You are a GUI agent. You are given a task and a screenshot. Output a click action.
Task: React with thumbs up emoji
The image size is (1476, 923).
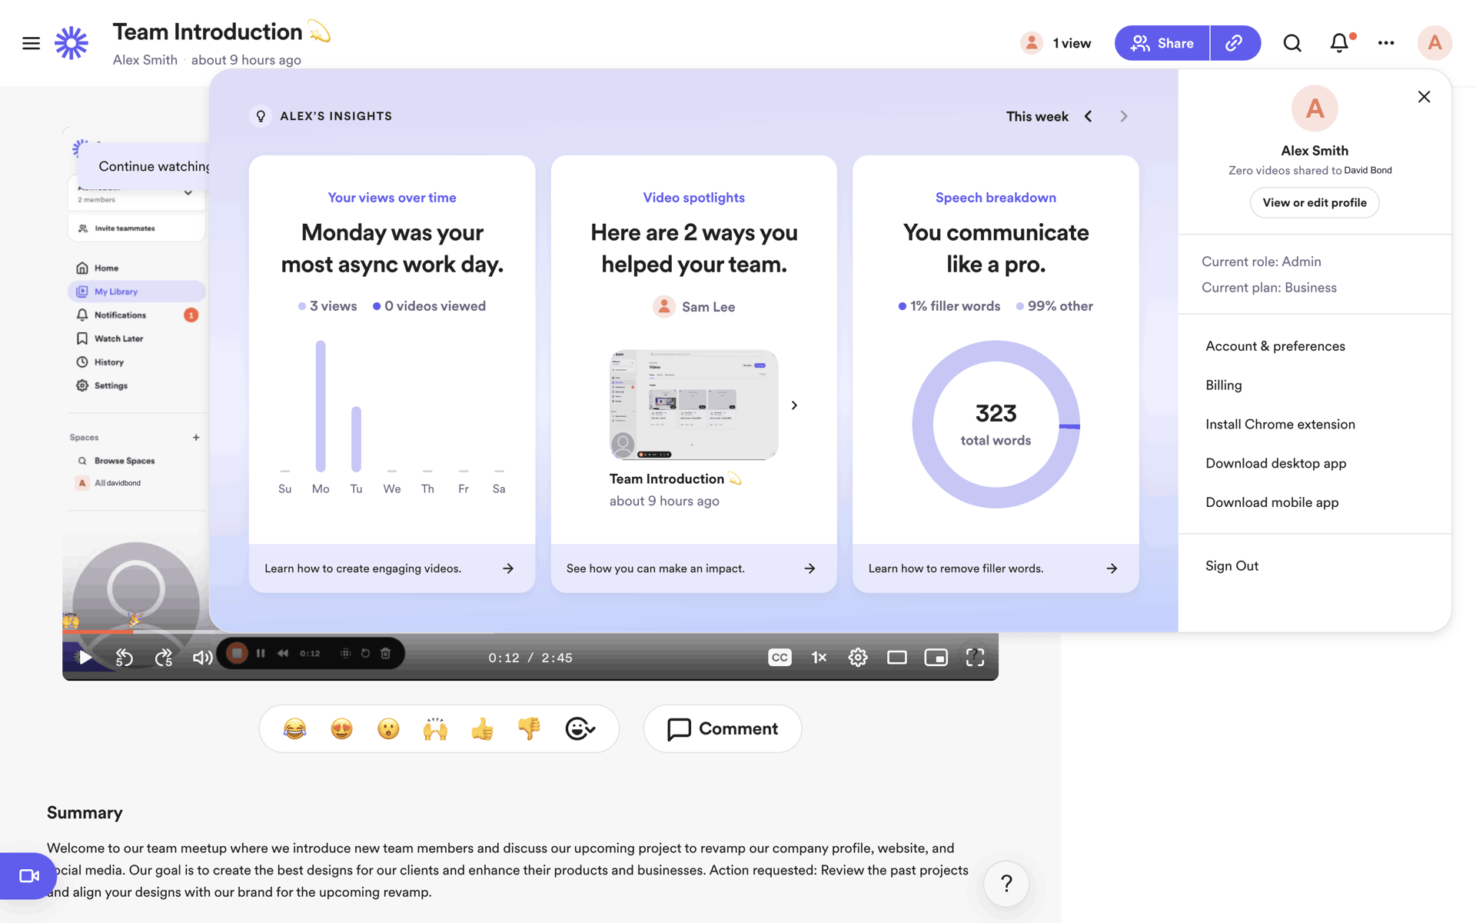click(x=482, y=728)
